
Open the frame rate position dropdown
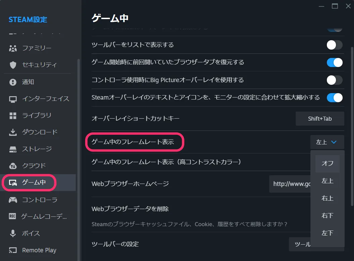[x=327, y=142]
